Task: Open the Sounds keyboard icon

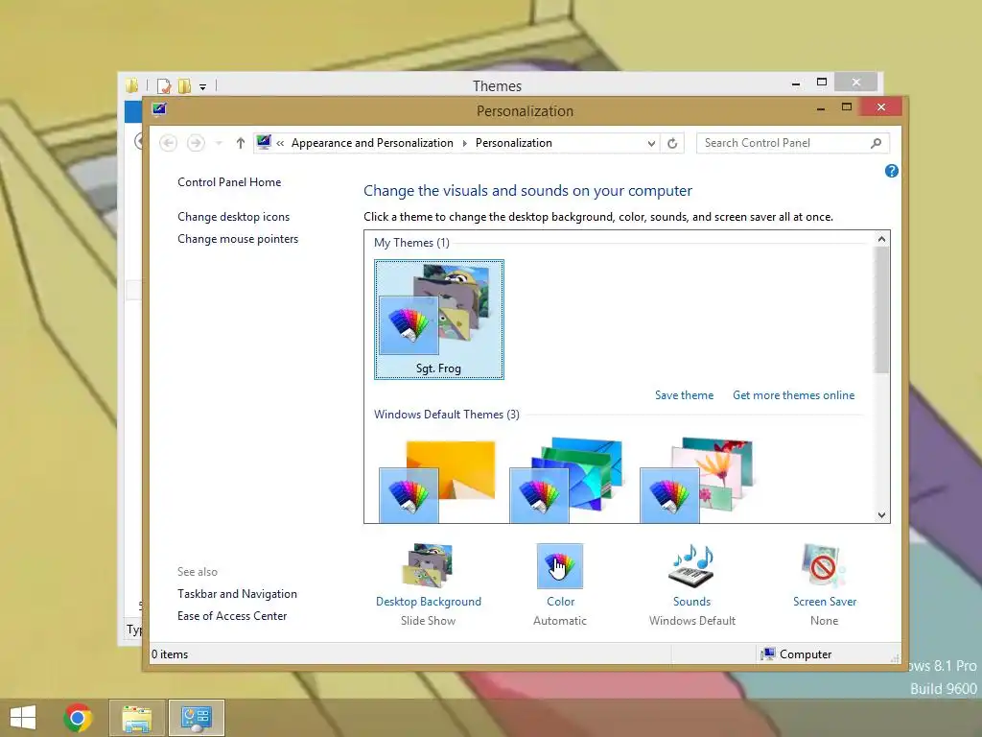Action: 692,566
